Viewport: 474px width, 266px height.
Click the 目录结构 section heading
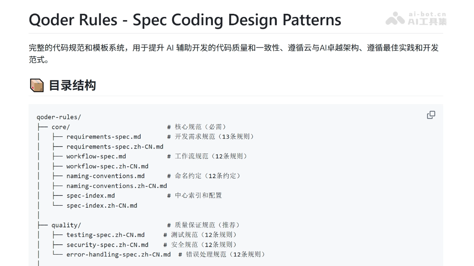coord(72,85)
